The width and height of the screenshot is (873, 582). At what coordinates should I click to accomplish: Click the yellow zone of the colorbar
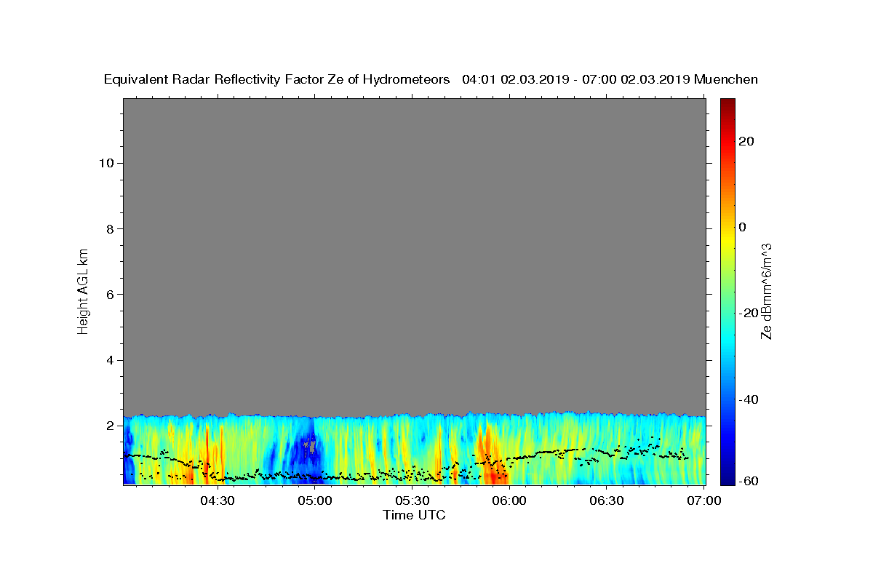(727, 240)
